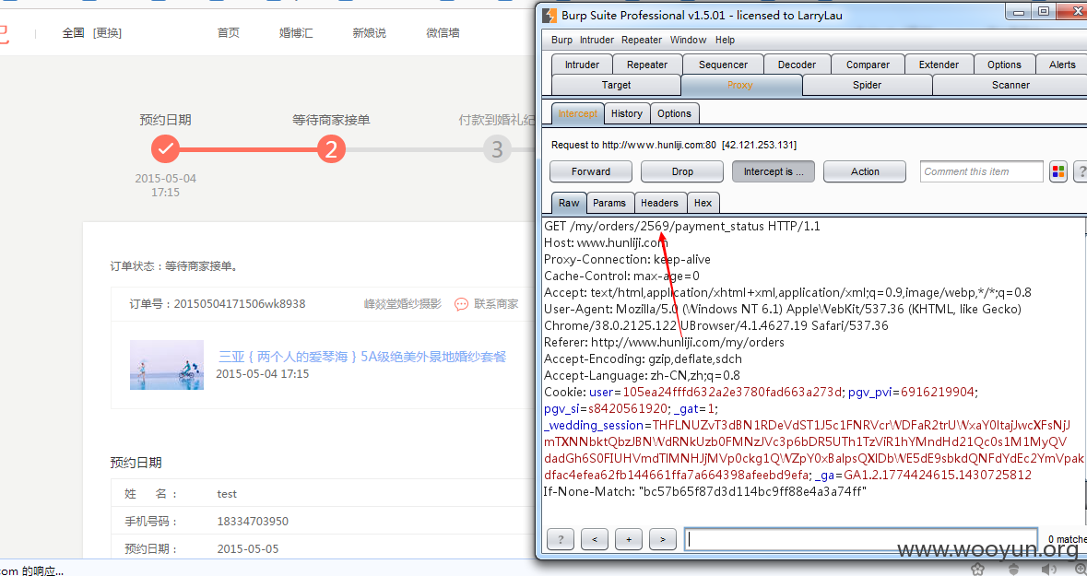The height and width of the screenshot is (576, 1087).
Task: Click the [更换] city change link
Action: (108, 32)
